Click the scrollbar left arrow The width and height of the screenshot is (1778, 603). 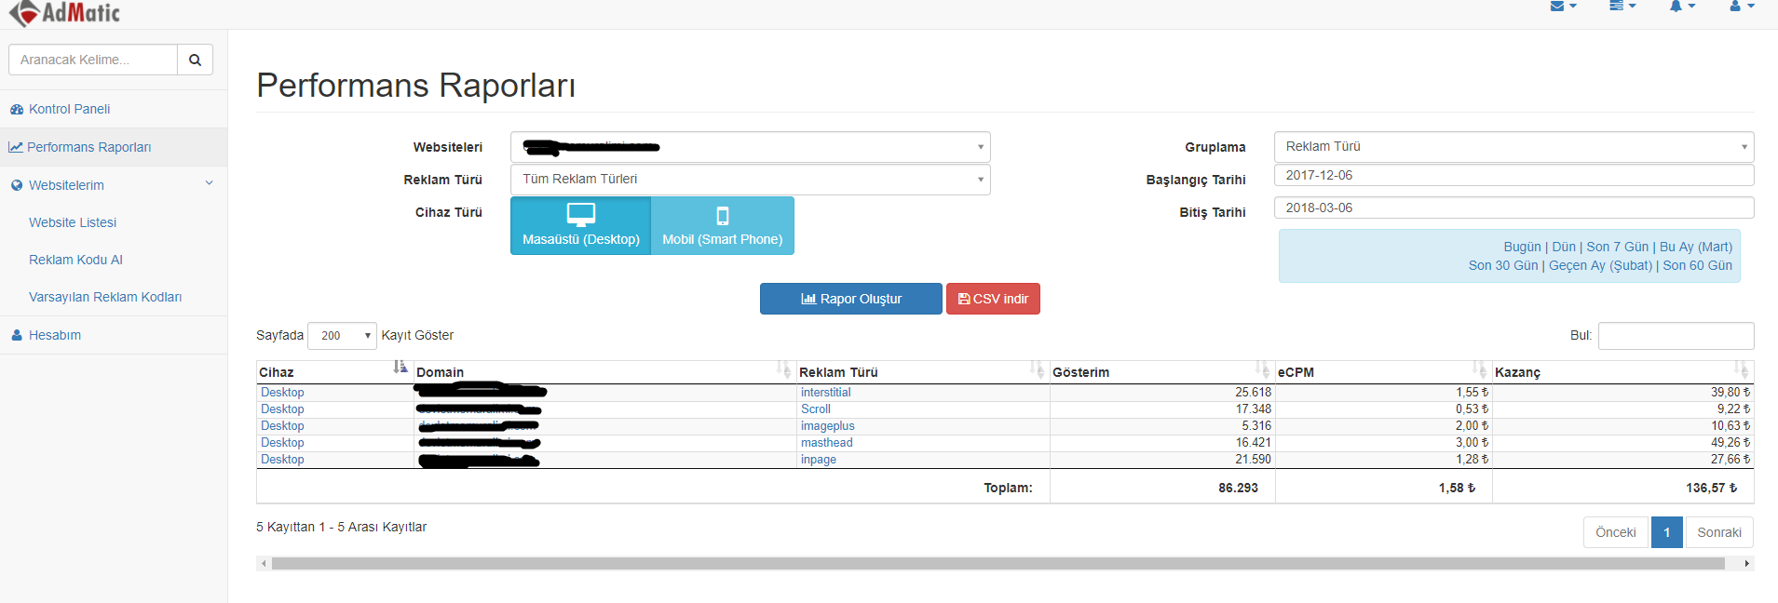click(x=264, y=563)
